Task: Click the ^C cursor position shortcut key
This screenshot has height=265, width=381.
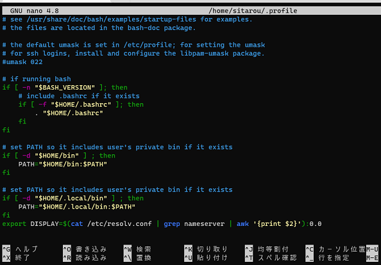Action: tap(310, 249)
